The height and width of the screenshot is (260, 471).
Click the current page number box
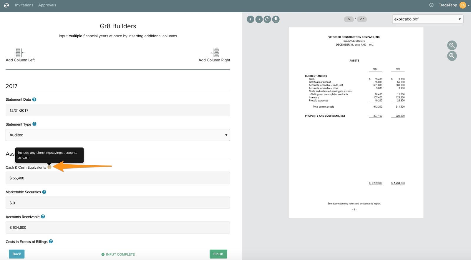click(349, 19)
